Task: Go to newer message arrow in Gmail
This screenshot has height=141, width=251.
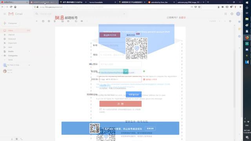Action: (x=220, y=21)
